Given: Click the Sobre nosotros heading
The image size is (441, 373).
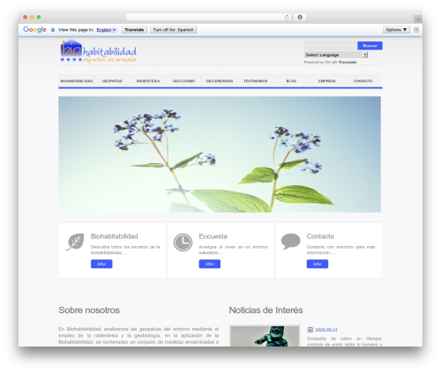Looking at the screenshot, I should [89, 310].
